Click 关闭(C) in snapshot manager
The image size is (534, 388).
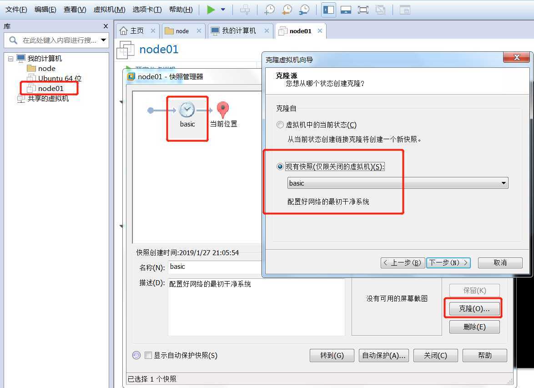pos(436,355)
